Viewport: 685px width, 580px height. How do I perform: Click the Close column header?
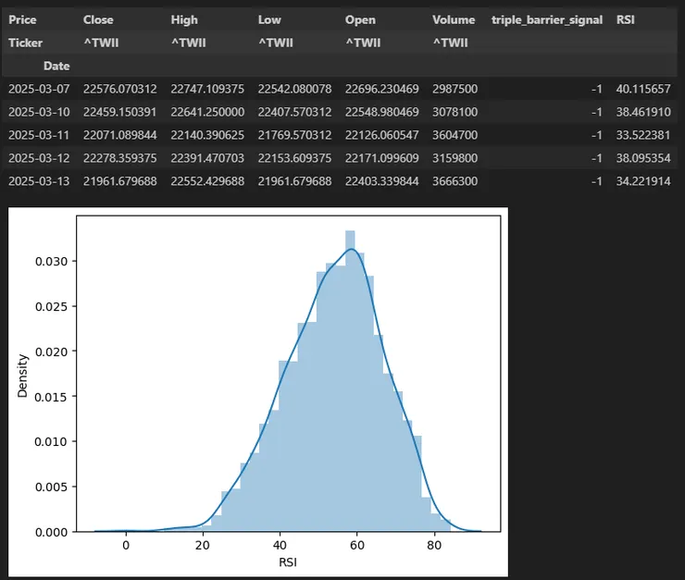(98, 19)
